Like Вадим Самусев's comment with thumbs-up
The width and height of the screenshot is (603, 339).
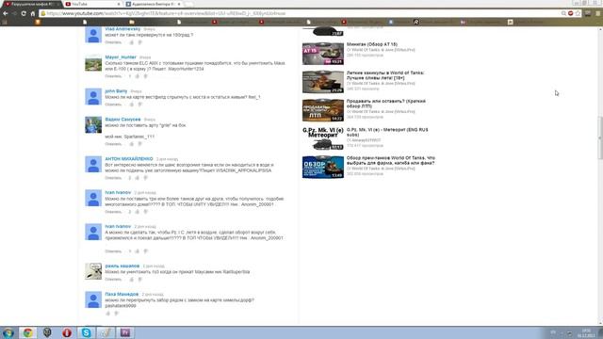[x=132, y=144]
